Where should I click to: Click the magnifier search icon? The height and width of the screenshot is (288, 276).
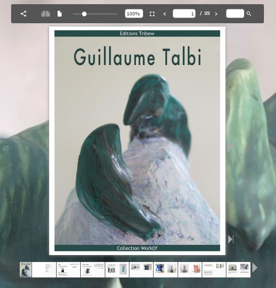(x=249, y=14)
